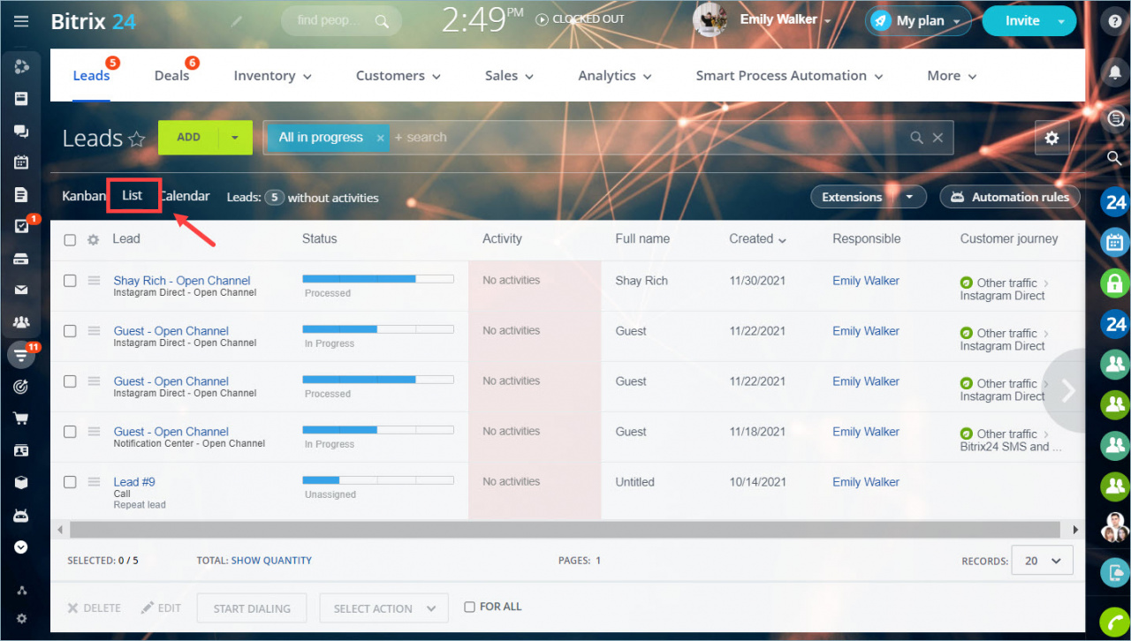Image resolution: width=1131 pixels, height=641 pixels.
Task: Switch to List view
Action: click(x=133, y=195)
